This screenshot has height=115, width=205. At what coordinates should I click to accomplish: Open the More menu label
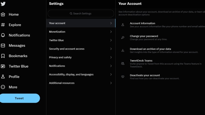[13, 87]
